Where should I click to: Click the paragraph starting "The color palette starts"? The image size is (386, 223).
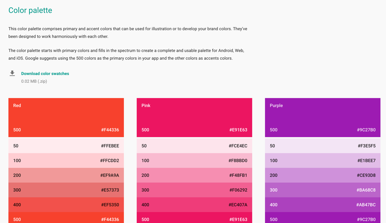126,54
